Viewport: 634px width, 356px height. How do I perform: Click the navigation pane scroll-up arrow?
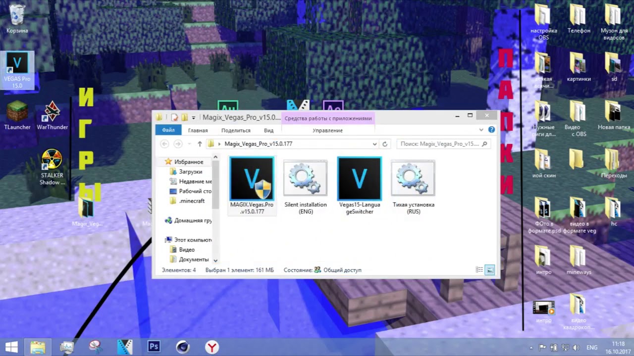click(x=215, y=157)
